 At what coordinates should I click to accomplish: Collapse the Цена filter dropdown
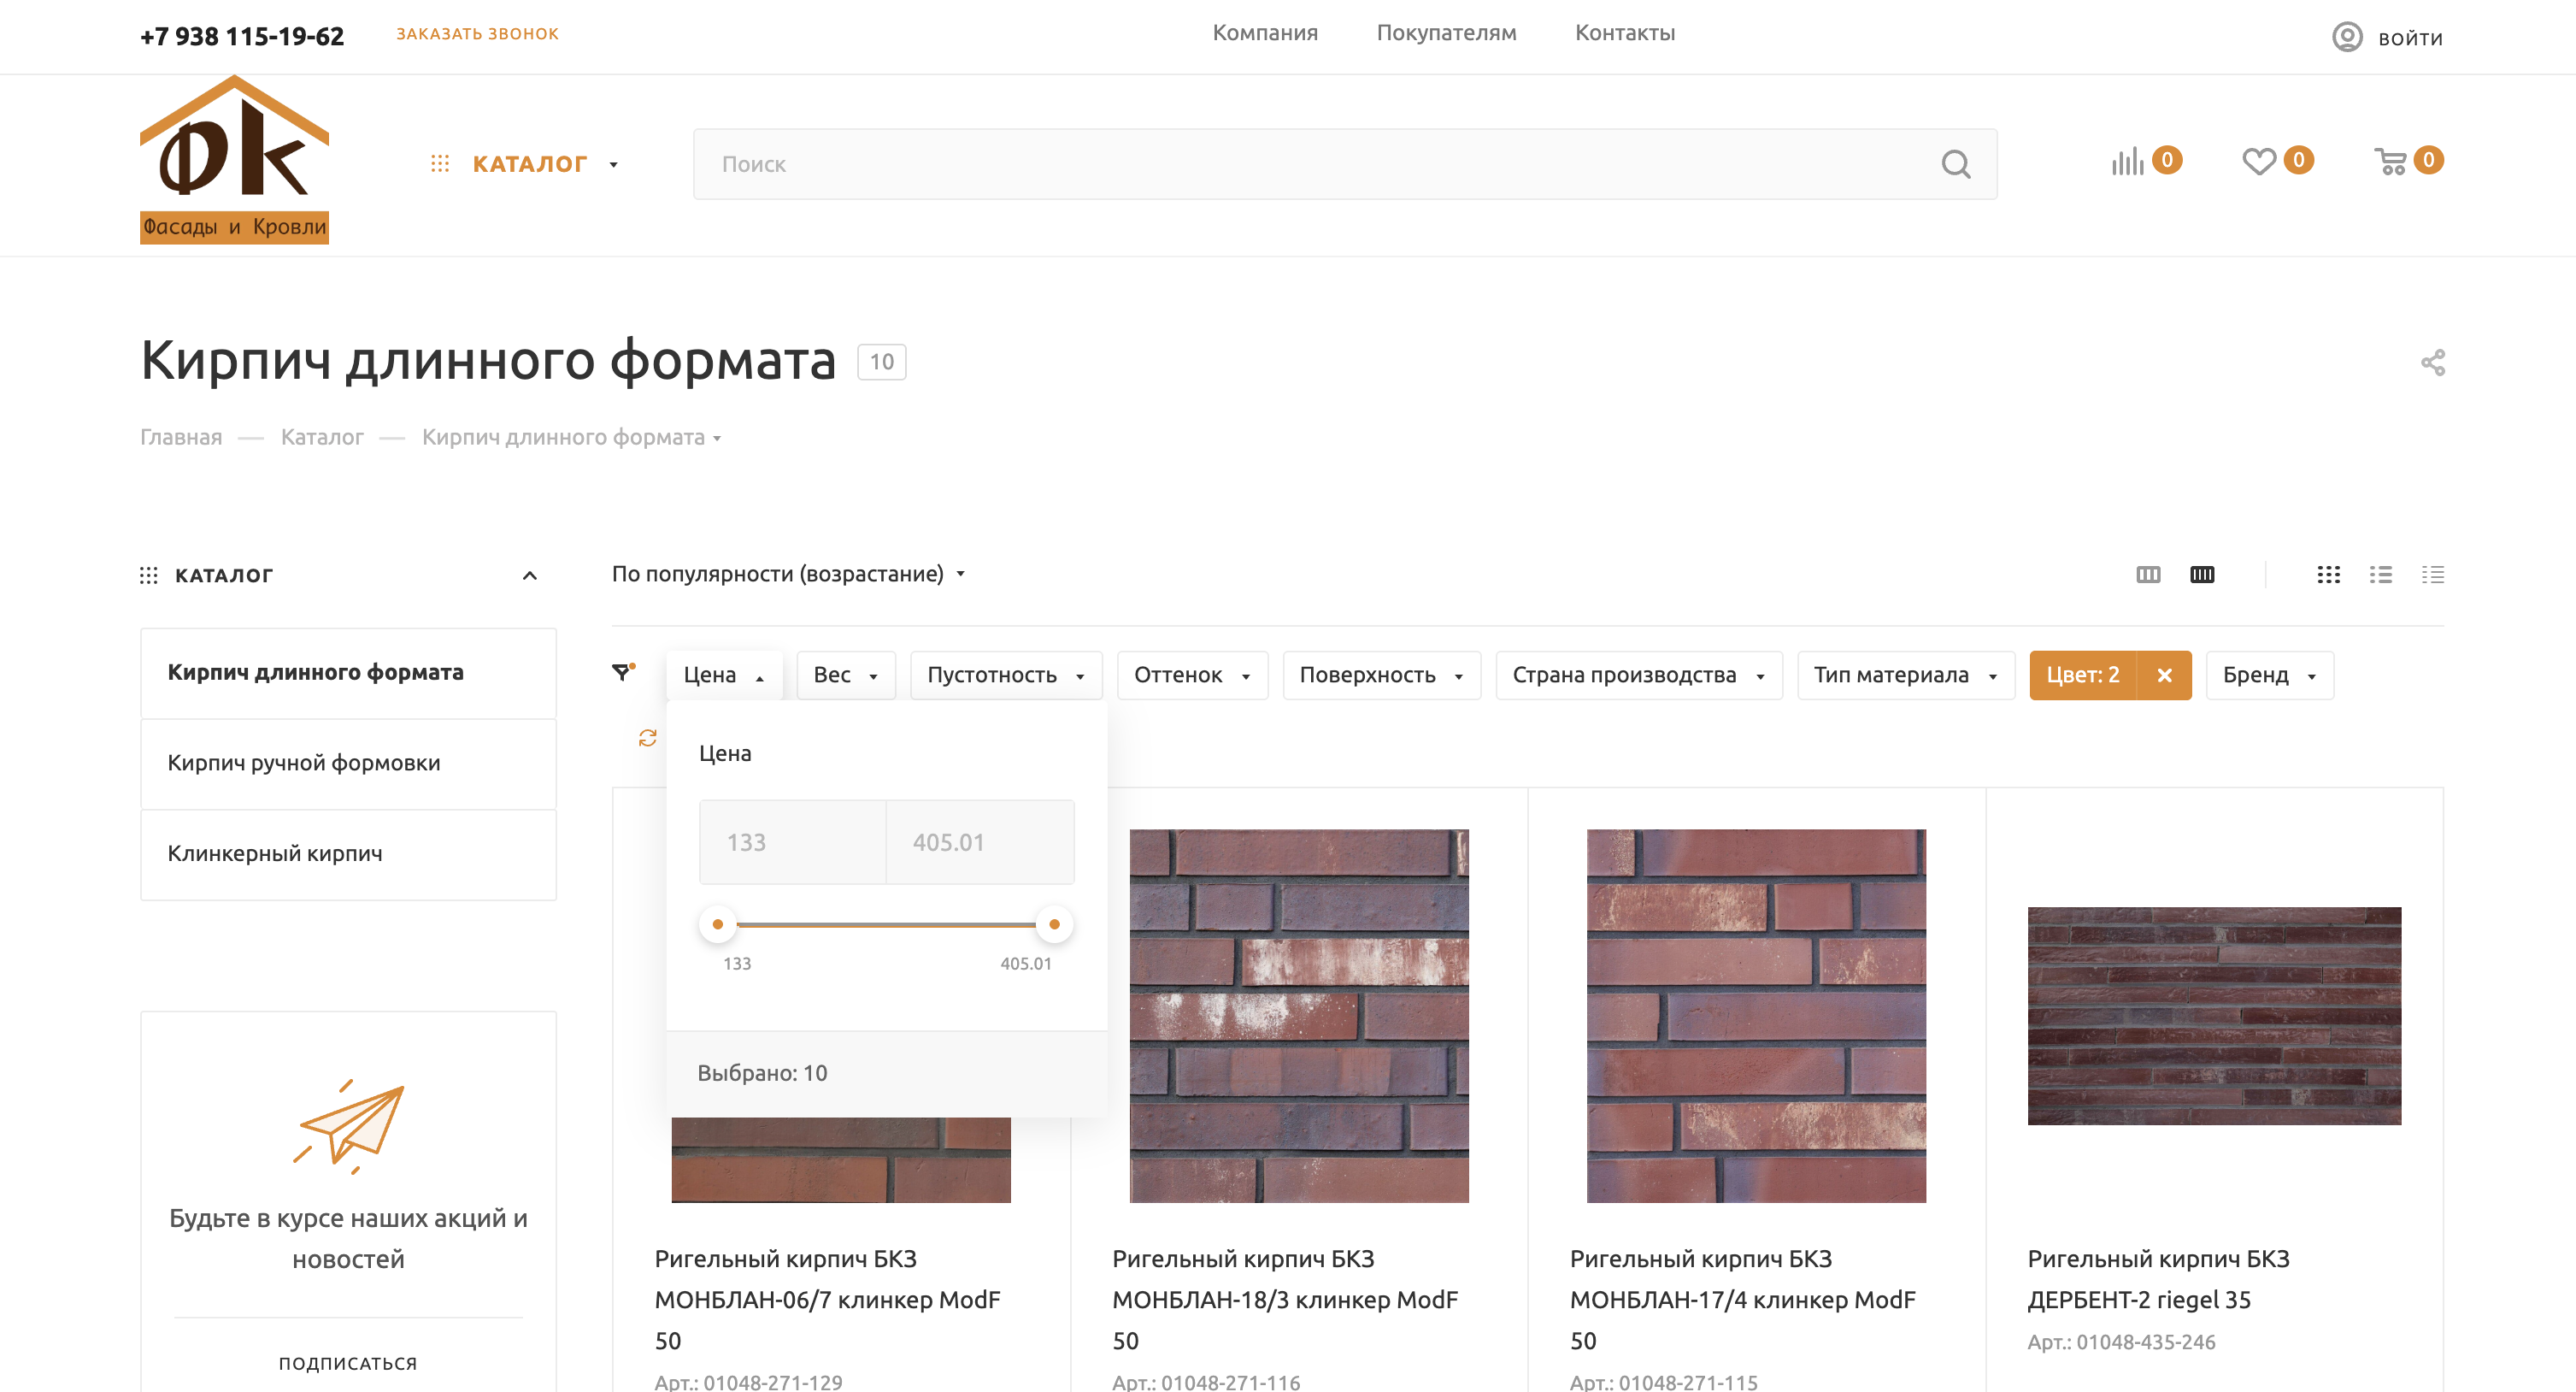(x=724, y=675)
